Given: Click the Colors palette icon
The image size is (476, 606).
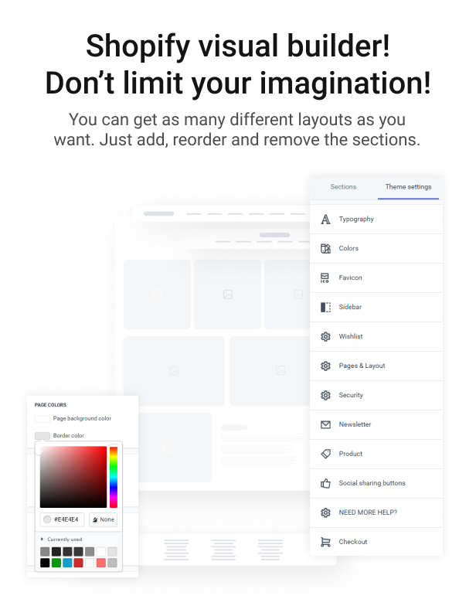Looking at the screenshot, I should pos(325,249).
